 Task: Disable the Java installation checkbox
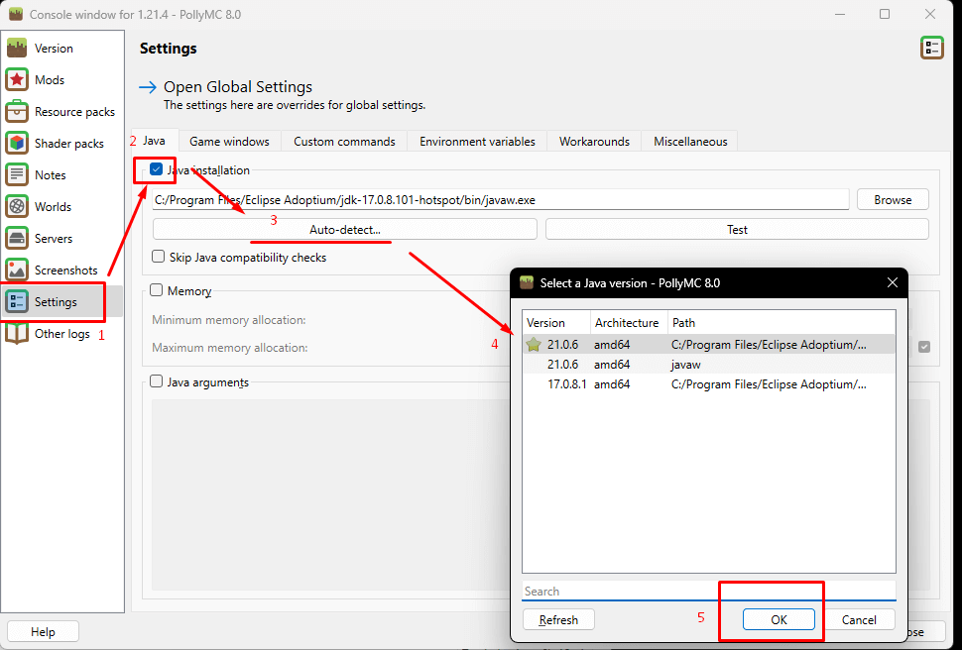pos(156,169)
